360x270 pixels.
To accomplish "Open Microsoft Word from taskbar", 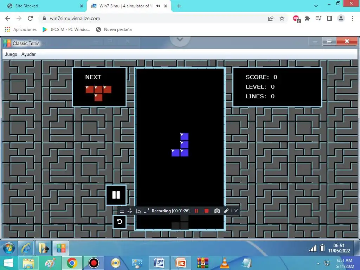I will (159, 263).
